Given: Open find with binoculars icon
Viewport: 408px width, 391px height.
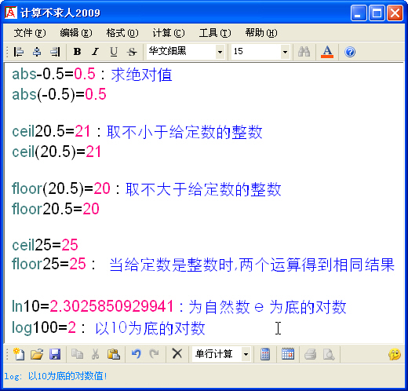Looking at the screenshot, I should 304,52.
